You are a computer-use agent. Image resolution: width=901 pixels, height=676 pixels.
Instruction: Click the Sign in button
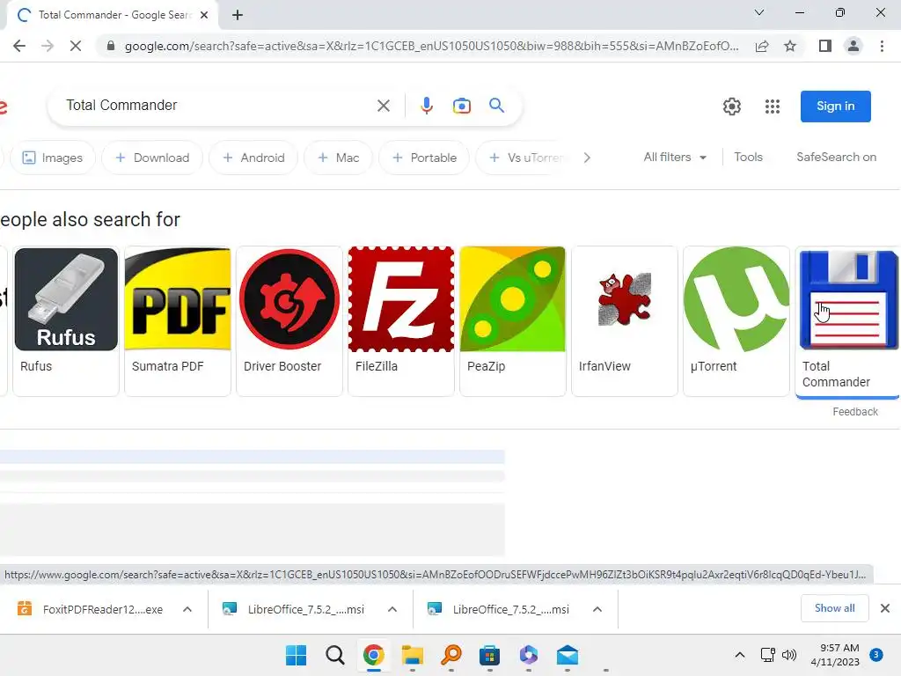(x=836, y=107)
